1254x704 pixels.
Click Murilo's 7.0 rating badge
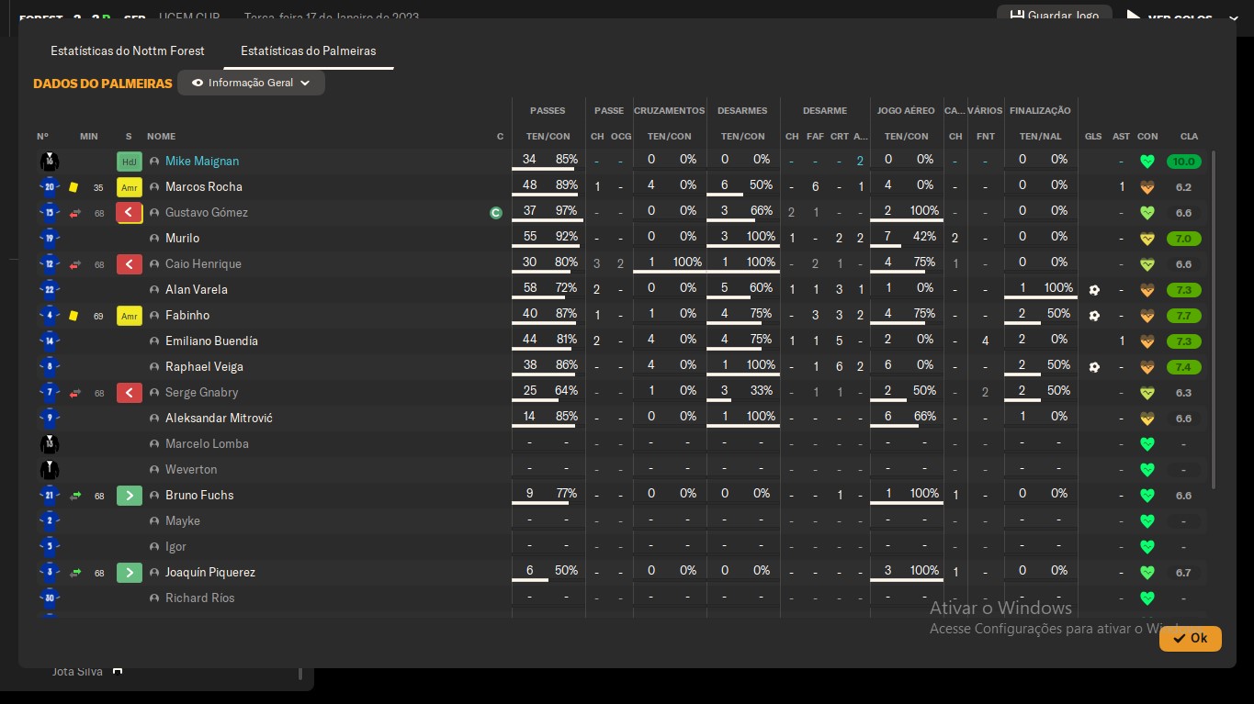[1183, 239]
